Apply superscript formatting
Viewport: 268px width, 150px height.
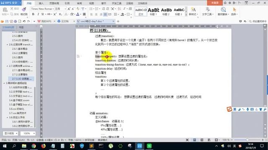[x=55, y=14]
